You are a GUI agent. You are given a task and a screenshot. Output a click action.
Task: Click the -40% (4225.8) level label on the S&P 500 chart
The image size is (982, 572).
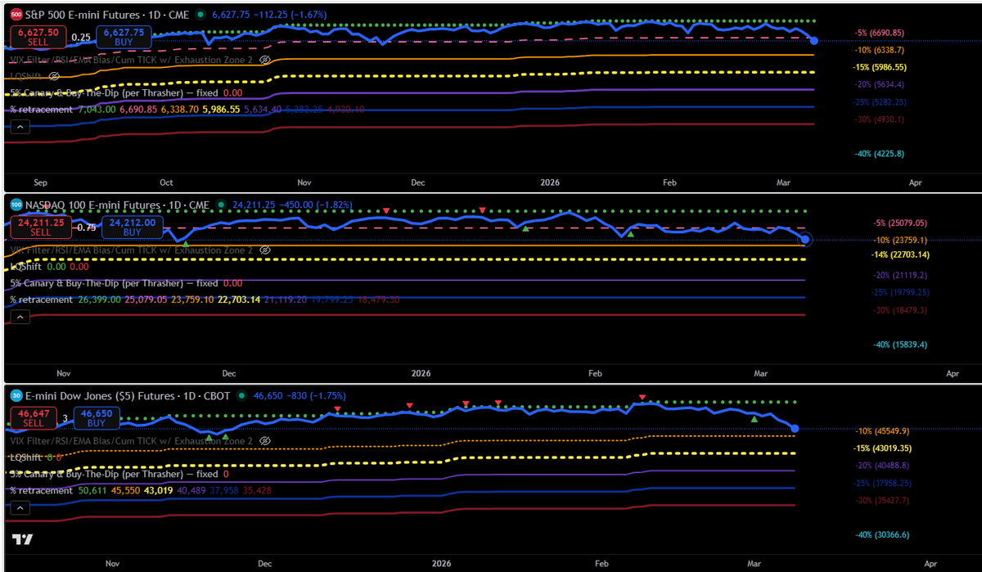coord(880,154)
